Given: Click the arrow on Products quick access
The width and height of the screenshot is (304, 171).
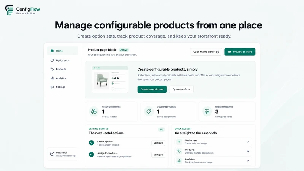Looking at the screenshot, I should (x=248, y=151).
